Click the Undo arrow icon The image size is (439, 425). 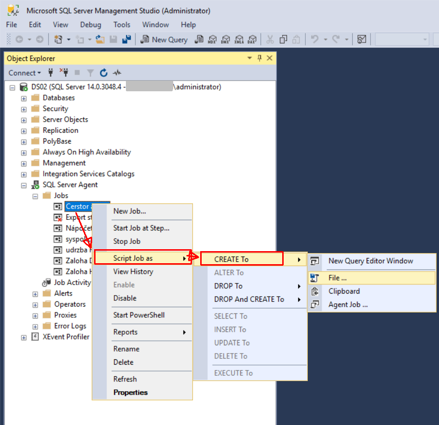coord(315,40)
